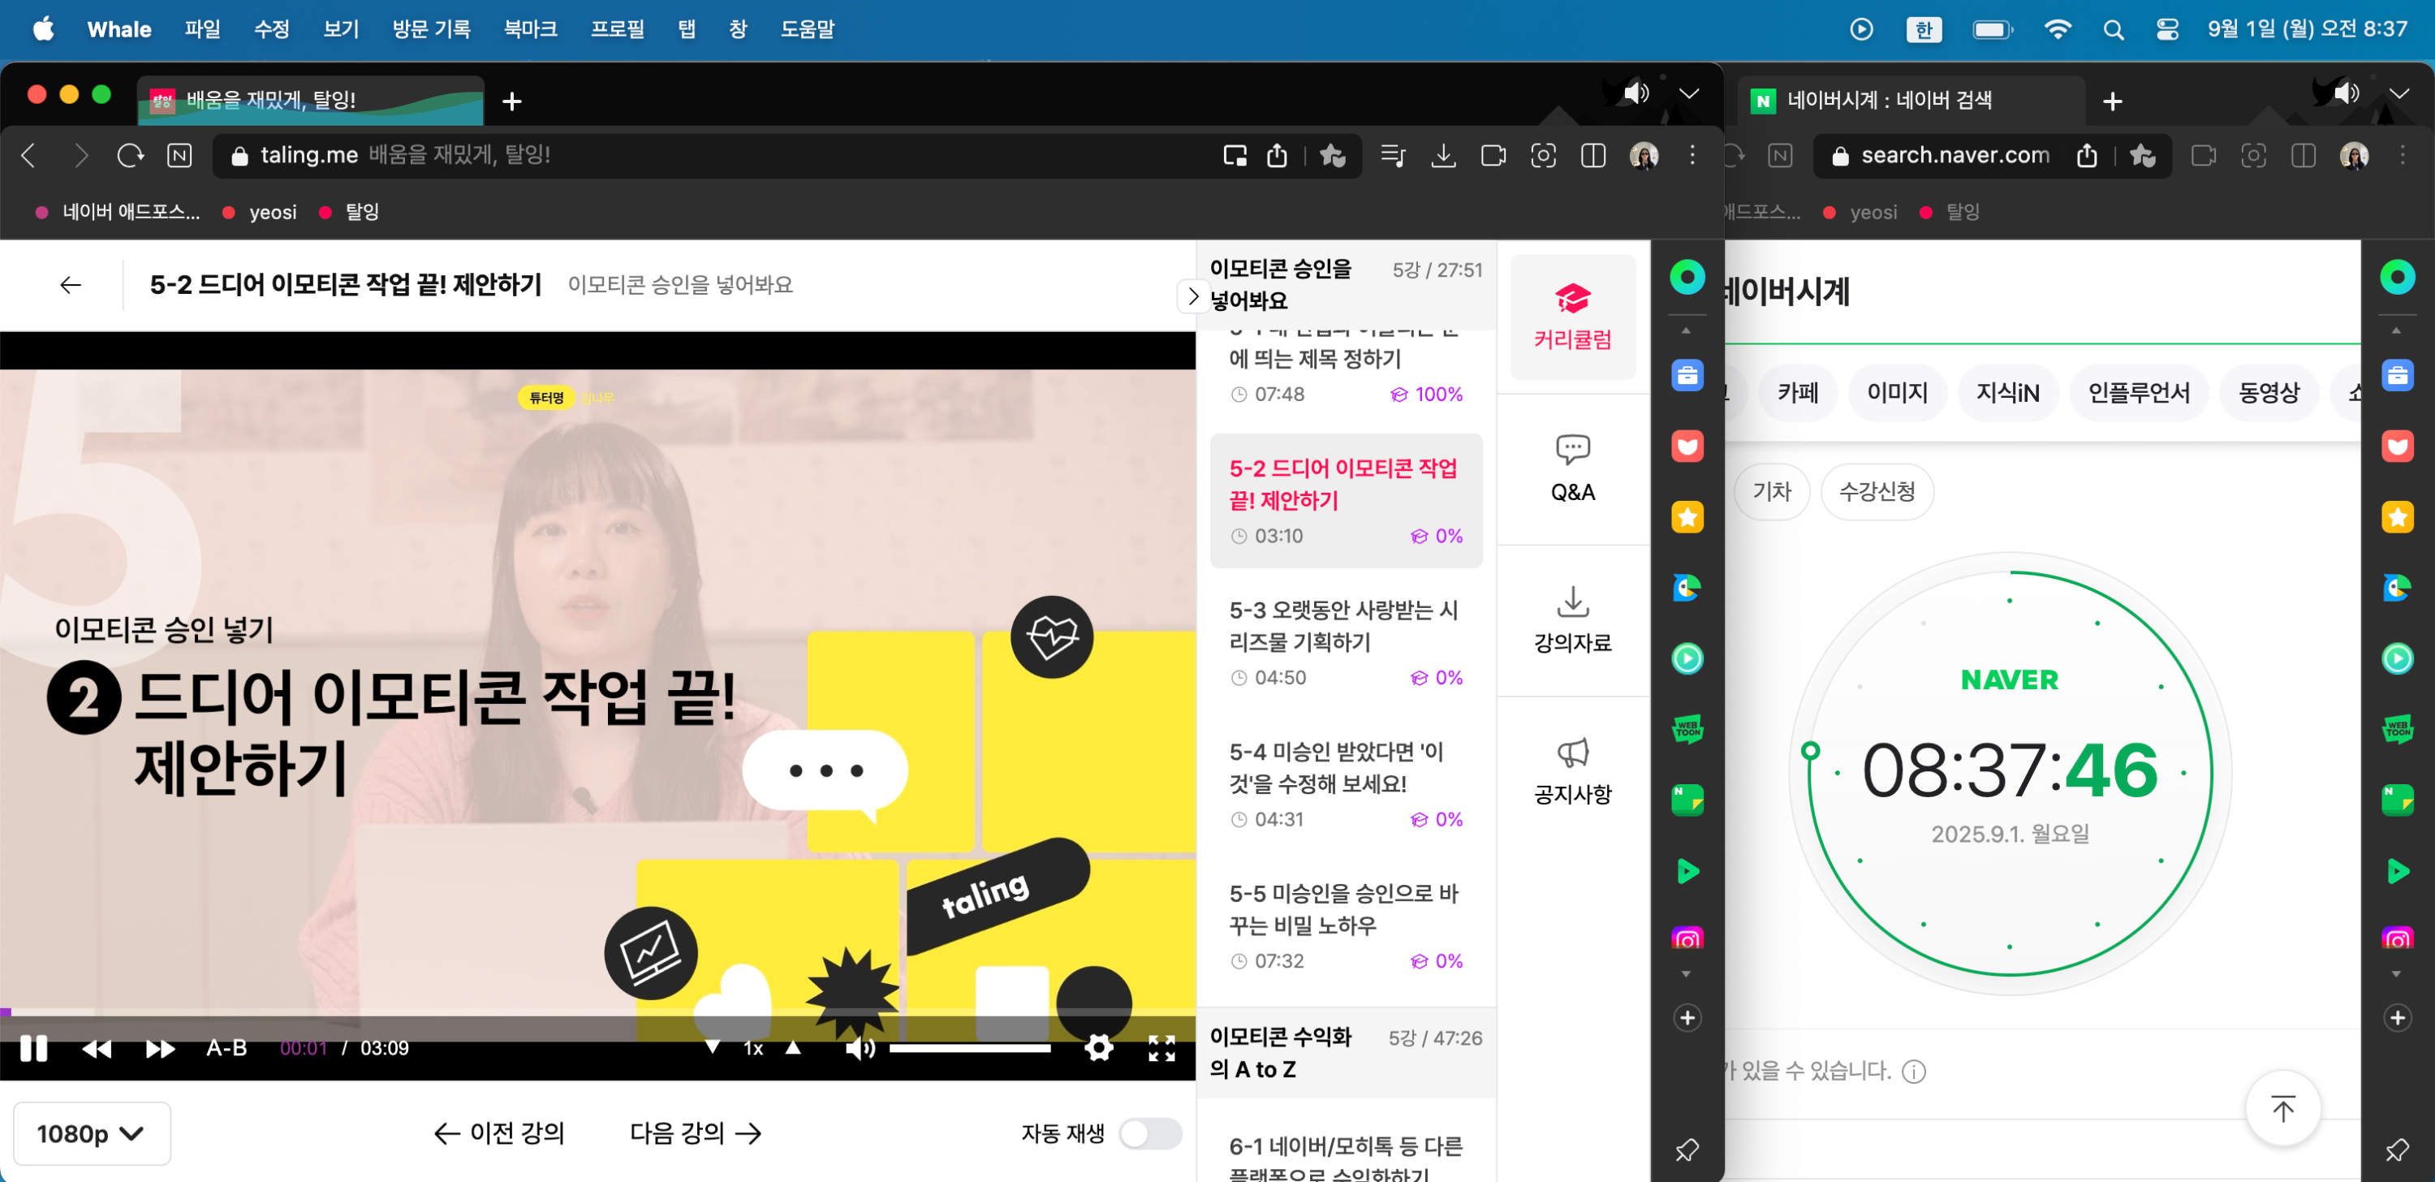Toggle the 자동 재생 switch

click(1149, 1132)
